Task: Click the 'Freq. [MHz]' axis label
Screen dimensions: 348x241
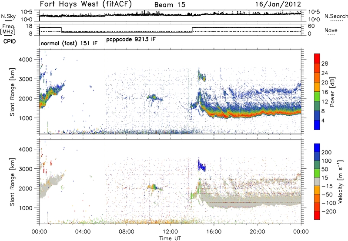Action: pos(8,29)
